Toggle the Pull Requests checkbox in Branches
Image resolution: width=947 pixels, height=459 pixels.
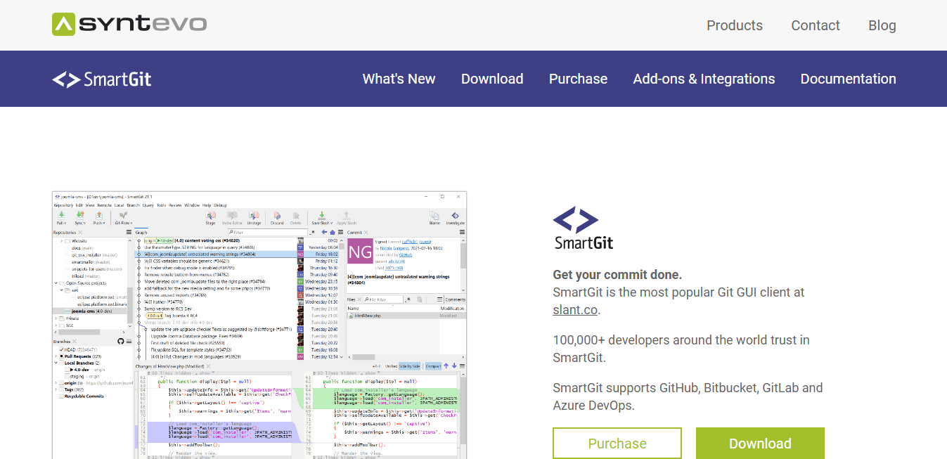(62, 356)
